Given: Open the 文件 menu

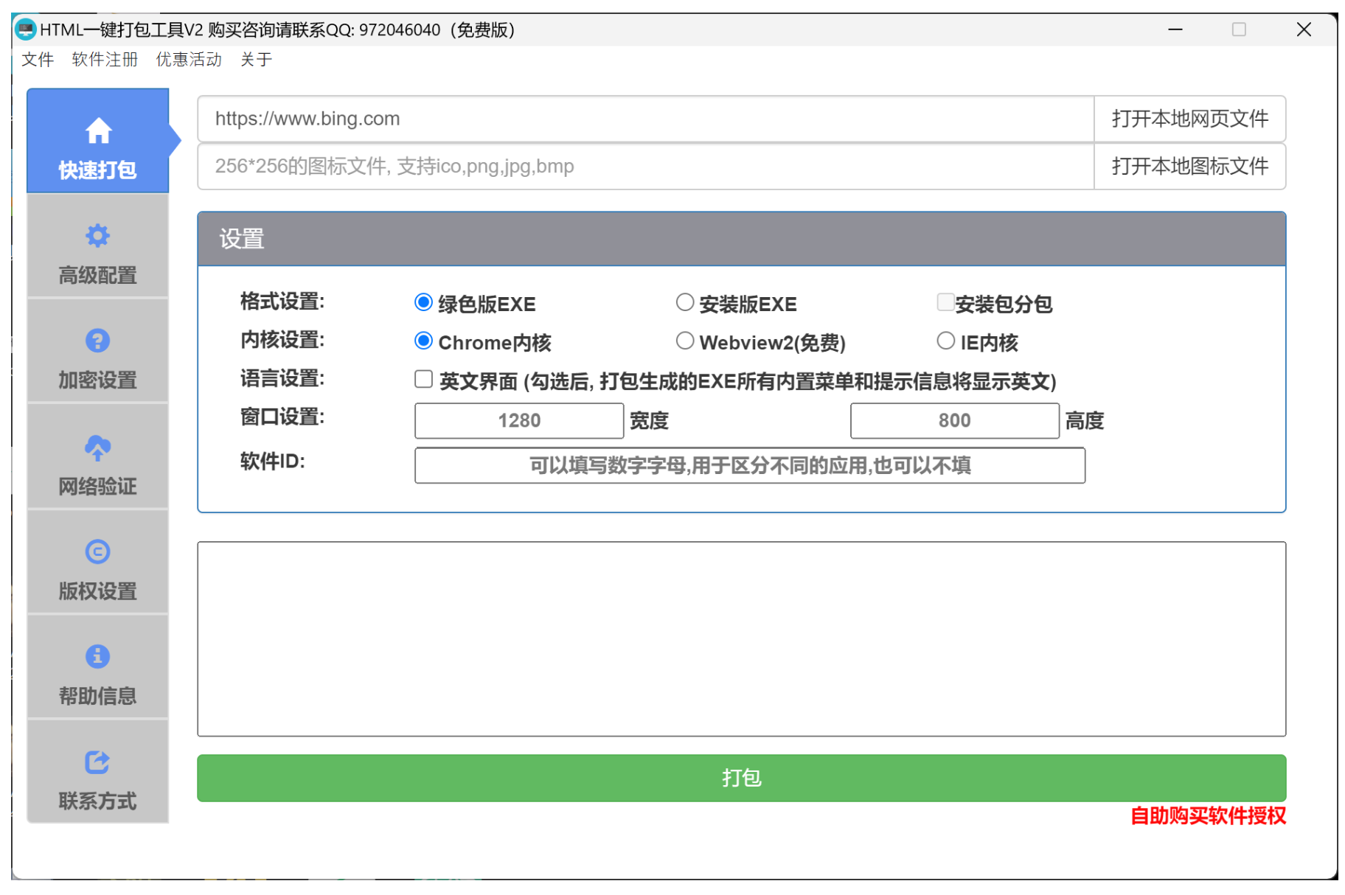Looking at the screenshot, I should click(x=38, y=60).
